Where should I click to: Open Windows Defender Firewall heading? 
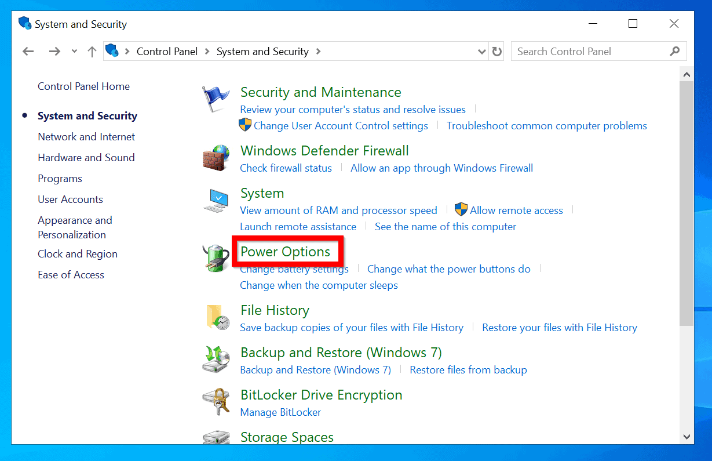coord(325,151)
